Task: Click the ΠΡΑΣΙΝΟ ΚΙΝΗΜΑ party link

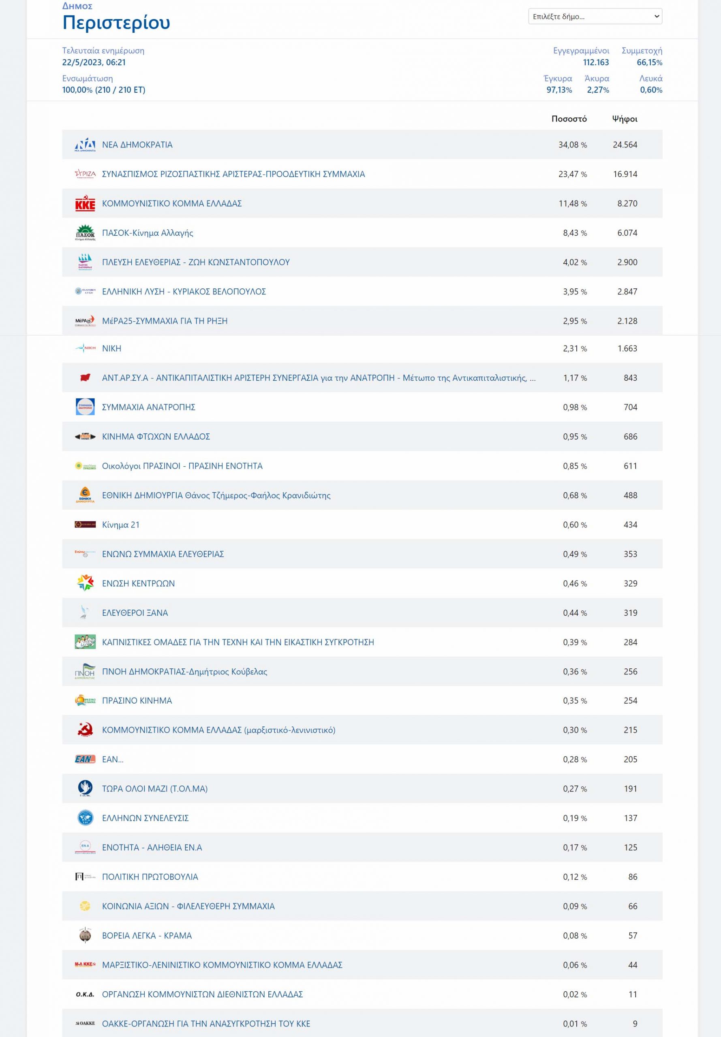Action: pos(137,701)
